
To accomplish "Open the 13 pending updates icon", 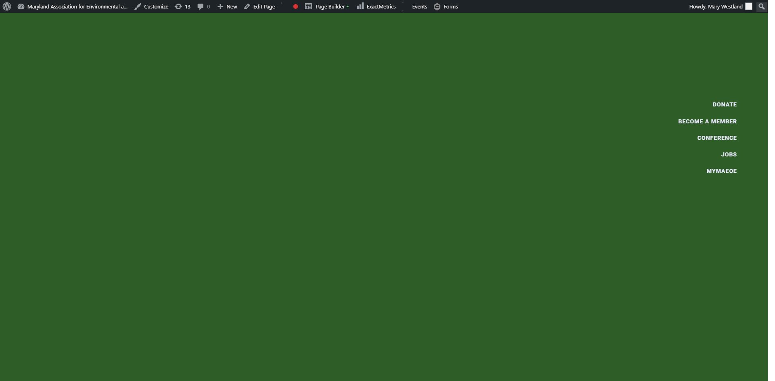I will (x=178, y=6).
